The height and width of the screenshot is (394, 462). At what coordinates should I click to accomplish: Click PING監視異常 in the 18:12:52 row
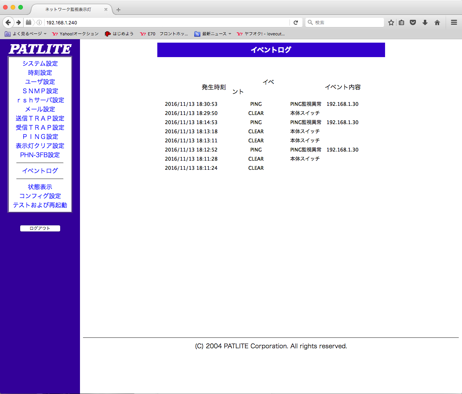306,150
